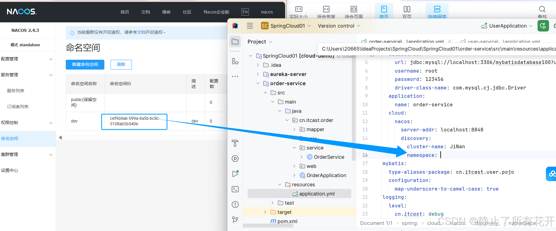The width and height of the screenshot is (556, 231).
Task: Click spring breadcrumb in editor footer
Action: tap(410, 223)
